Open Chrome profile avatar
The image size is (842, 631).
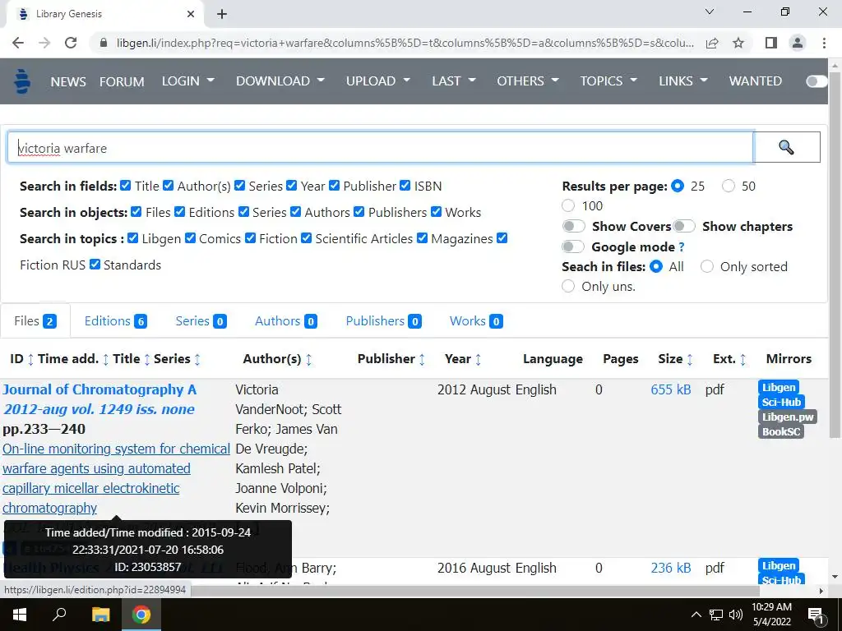tap(798, 43)
